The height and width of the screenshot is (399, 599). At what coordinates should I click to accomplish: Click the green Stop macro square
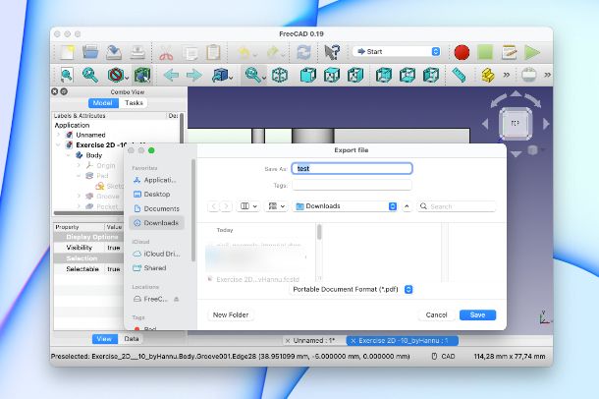tap(485, 52)
